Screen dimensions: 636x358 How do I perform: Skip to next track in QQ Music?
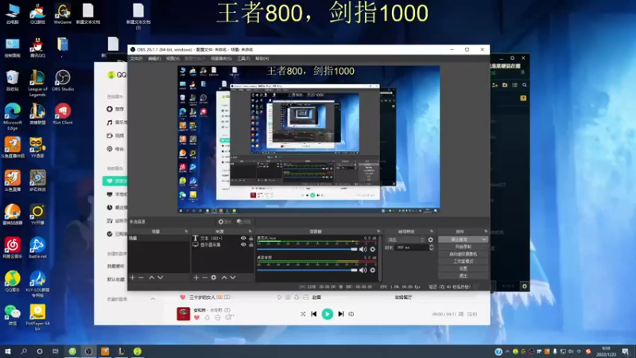(x=341, y=313)
